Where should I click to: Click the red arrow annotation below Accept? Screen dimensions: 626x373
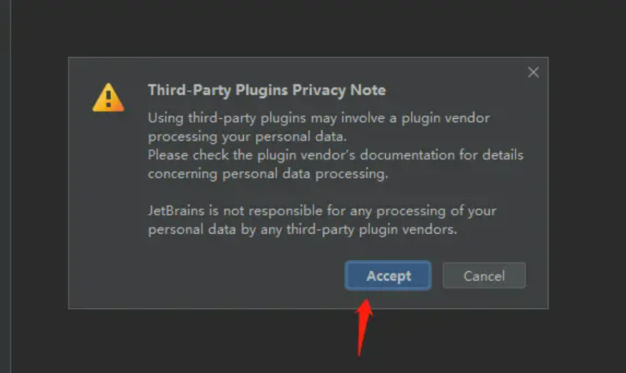(364, 327)
